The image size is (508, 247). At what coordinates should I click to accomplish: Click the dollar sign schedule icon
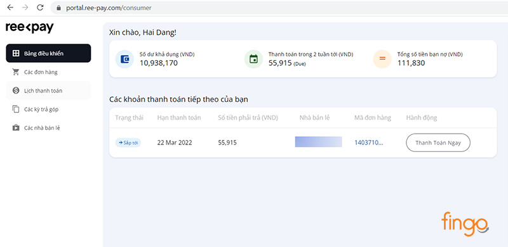pyautogui.click(x=15, y=91)
